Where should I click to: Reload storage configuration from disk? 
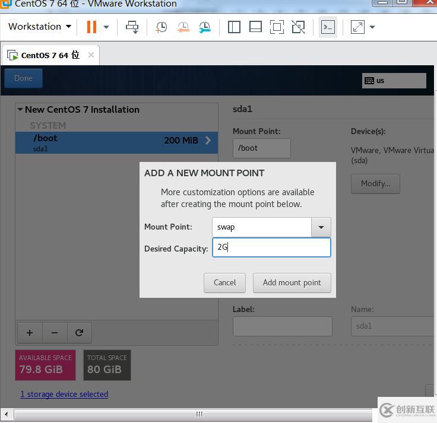[79, 333]
